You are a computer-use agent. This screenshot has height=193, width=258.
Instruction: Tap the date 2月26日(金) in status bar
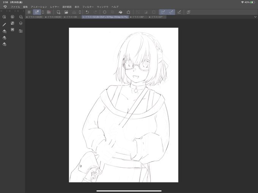pos(16,2)
